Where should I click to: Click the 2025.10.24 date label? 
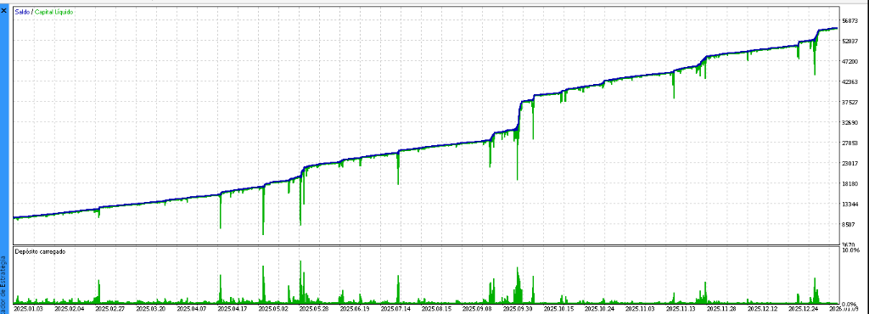600,309
